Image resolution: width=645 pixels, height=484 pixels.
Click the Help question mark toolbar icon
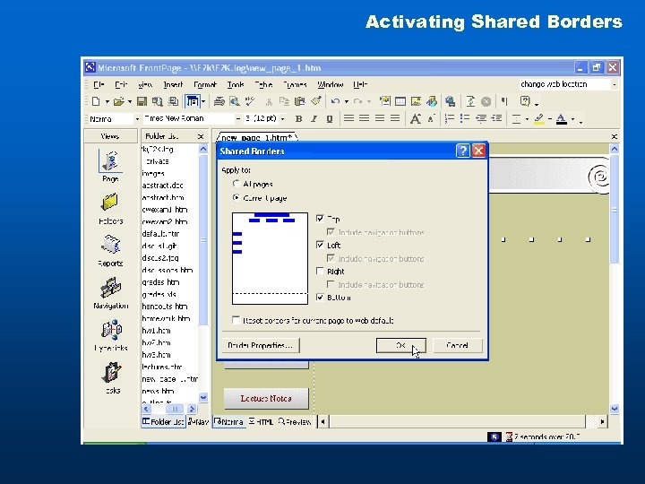pyautogui.click(x=525, y=101)
